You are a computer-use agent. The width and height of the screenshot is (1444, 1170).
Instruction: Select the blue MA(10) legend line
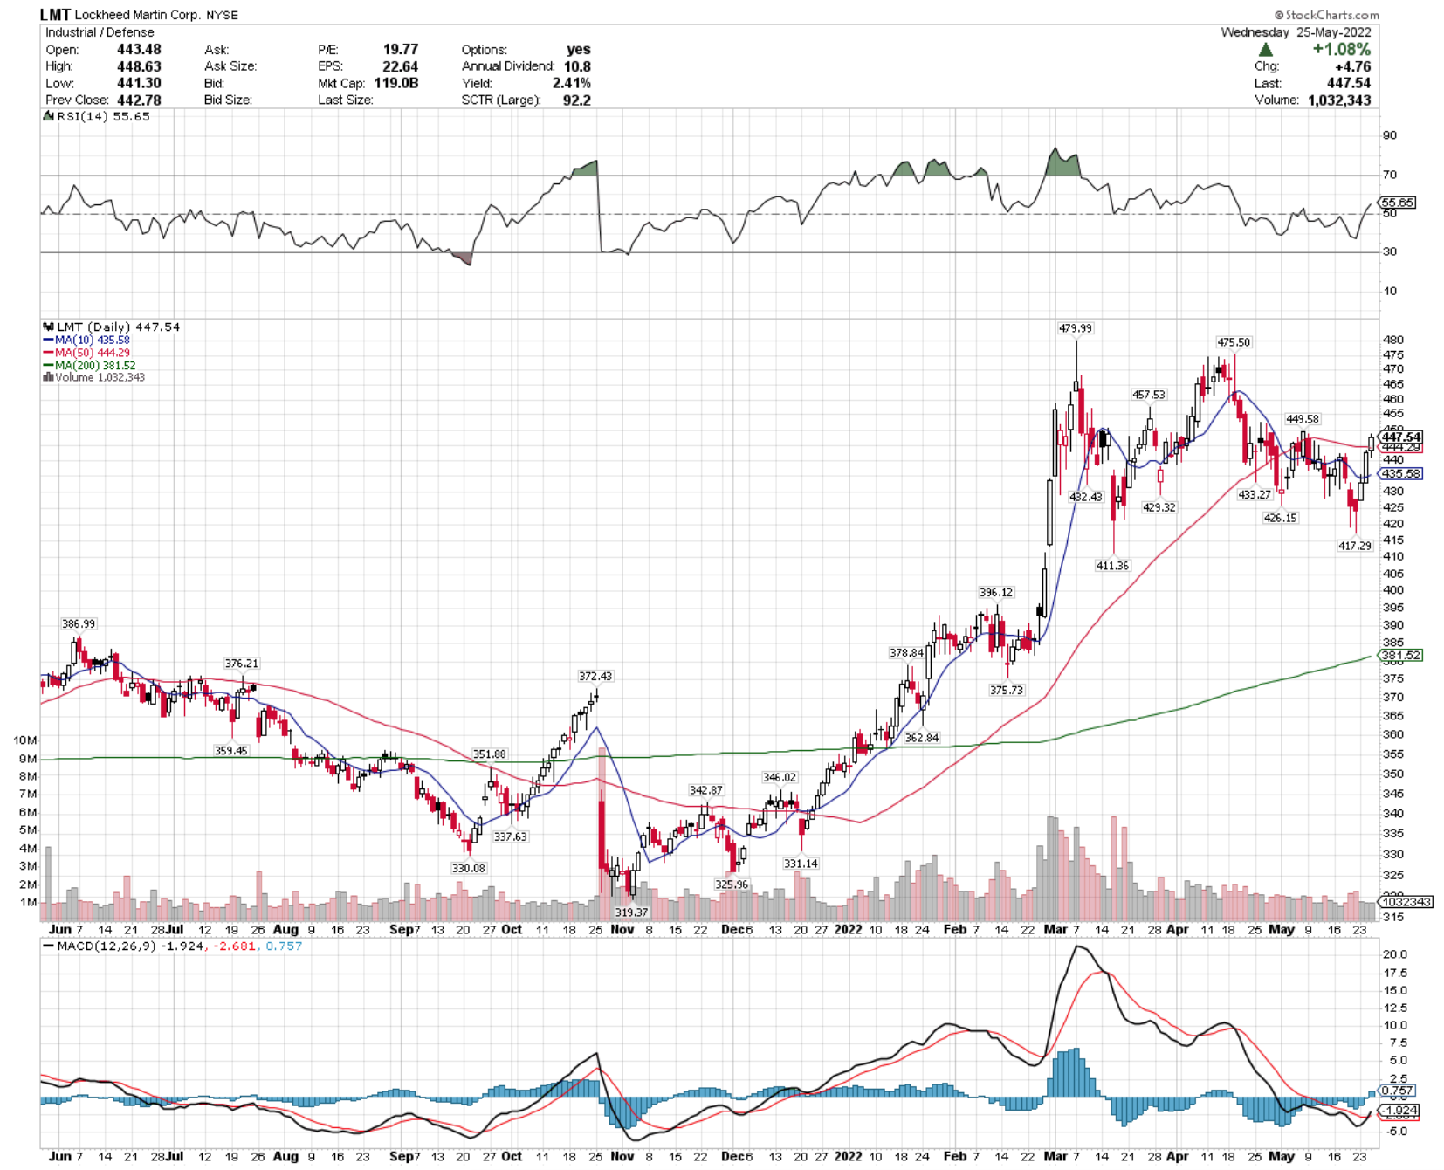click(48, 340)
